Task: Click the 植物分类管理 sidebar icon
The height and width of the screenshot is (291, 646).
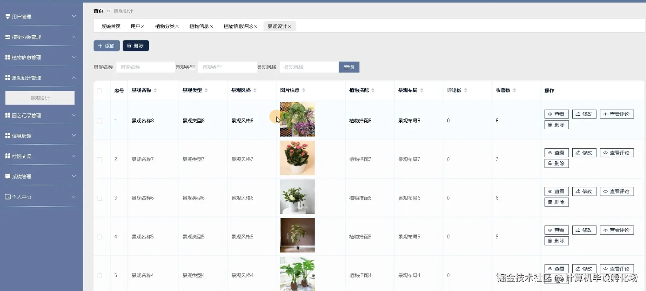Action: 8,37
